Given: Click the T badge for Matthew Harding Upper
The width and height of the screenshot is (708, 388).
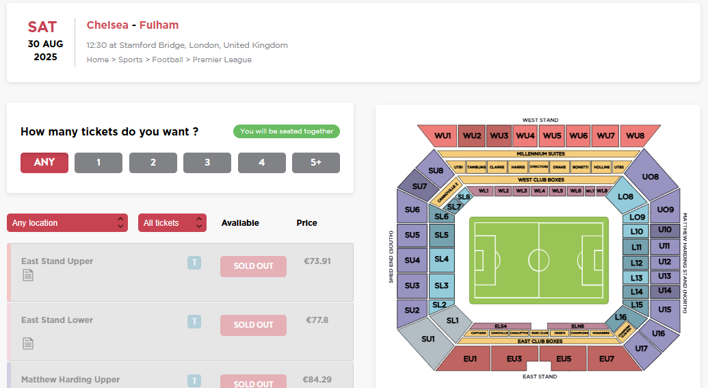Looking at the screenshot, I should pos(194,380).
